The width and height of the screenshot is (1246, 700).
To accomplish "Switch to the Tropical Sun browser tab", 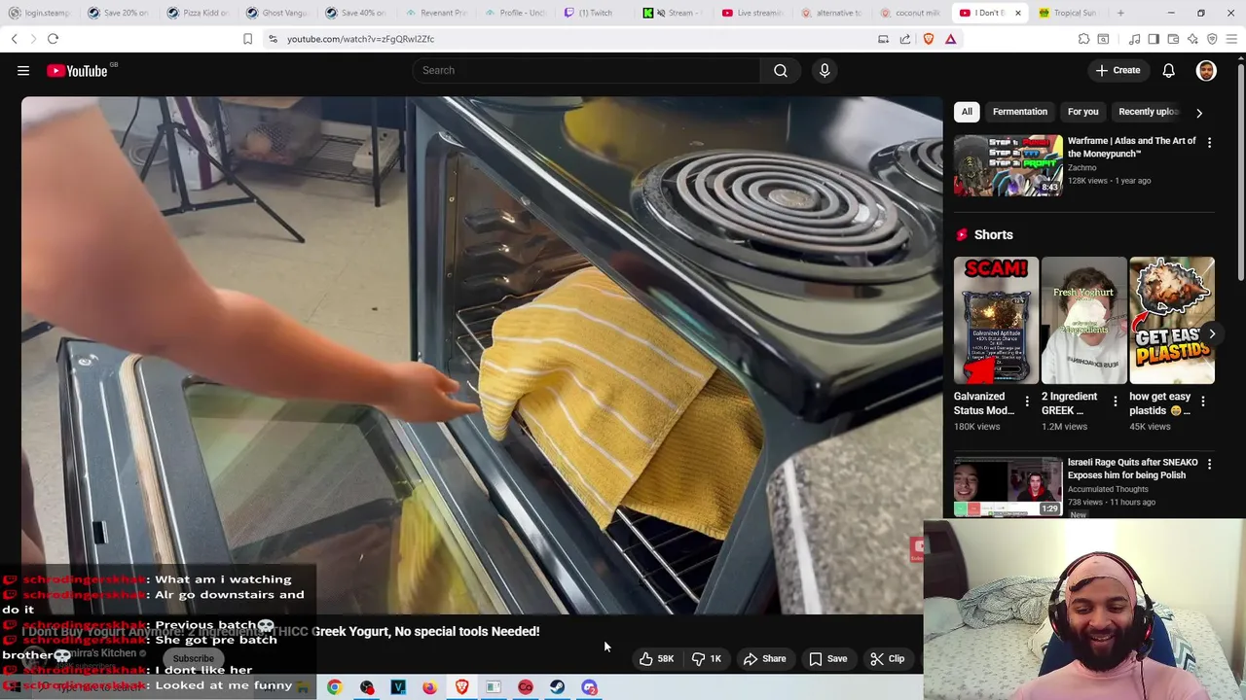I will (1068, 13).
